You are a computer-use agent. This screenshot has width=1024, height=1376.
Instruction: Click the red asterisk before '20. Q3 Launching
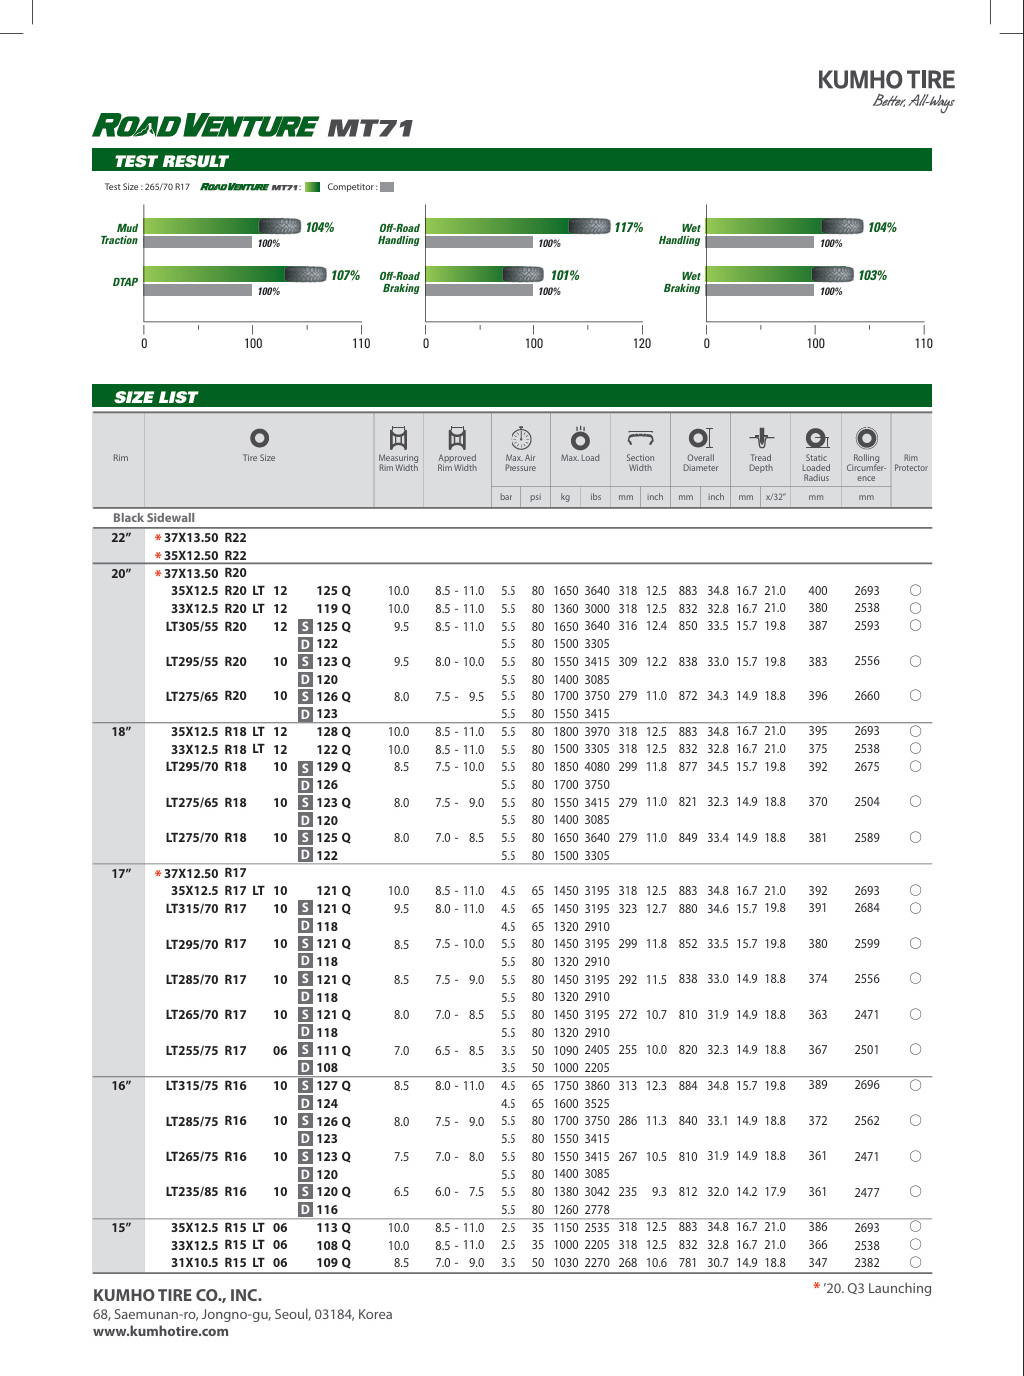pos(817,1287)
